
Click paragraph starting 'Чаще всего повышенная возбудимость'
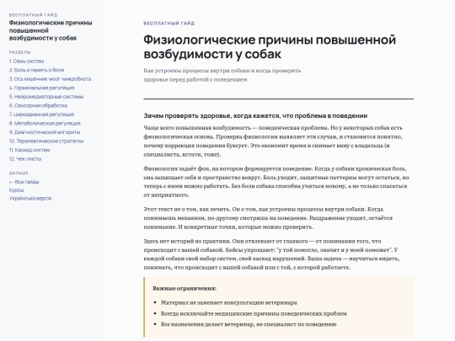click(273, 141)
